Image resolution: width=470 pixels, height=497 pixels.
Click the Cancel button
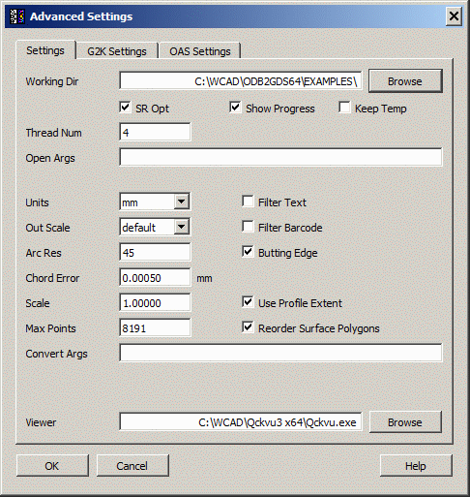132,465
